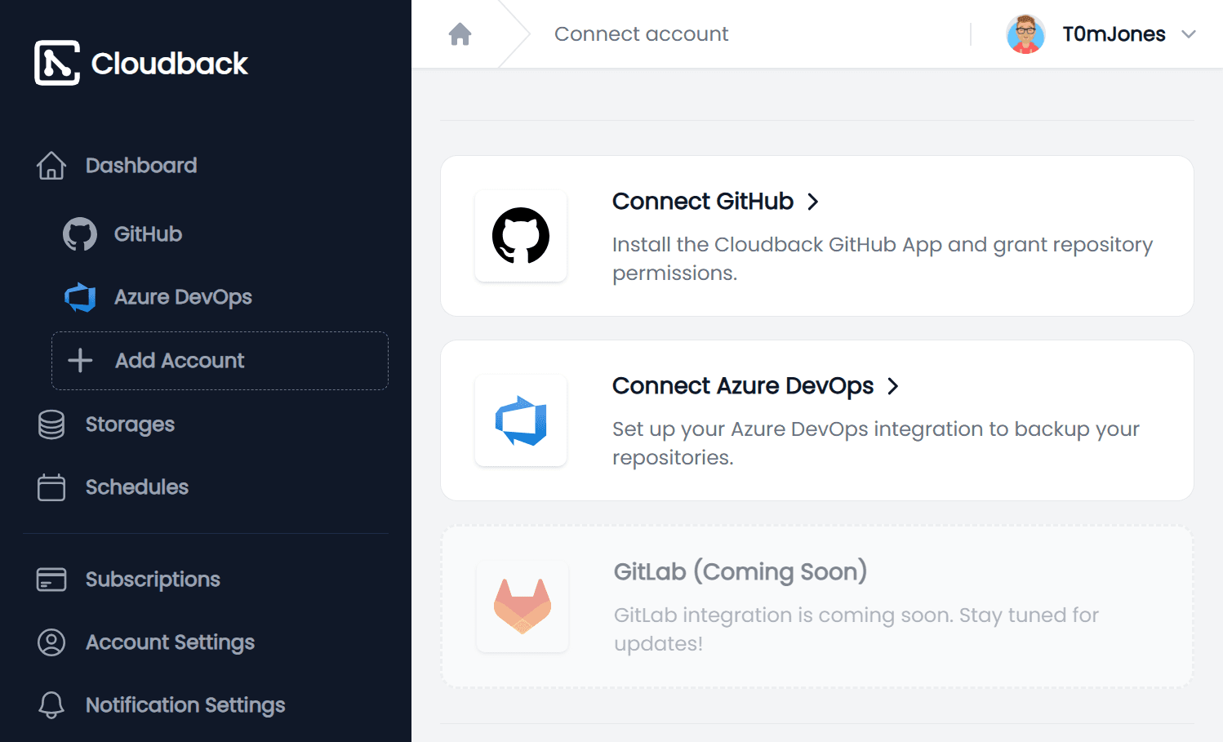This screenshot has height=742, width=1223.
Task: Click the chevron next to Connect GitHub
Action: pos(813,202)
